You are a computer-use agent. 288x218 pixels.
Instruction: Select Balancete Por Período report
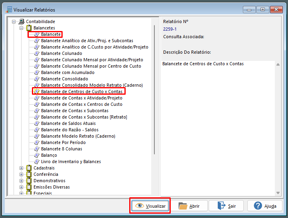click(63, 142)
